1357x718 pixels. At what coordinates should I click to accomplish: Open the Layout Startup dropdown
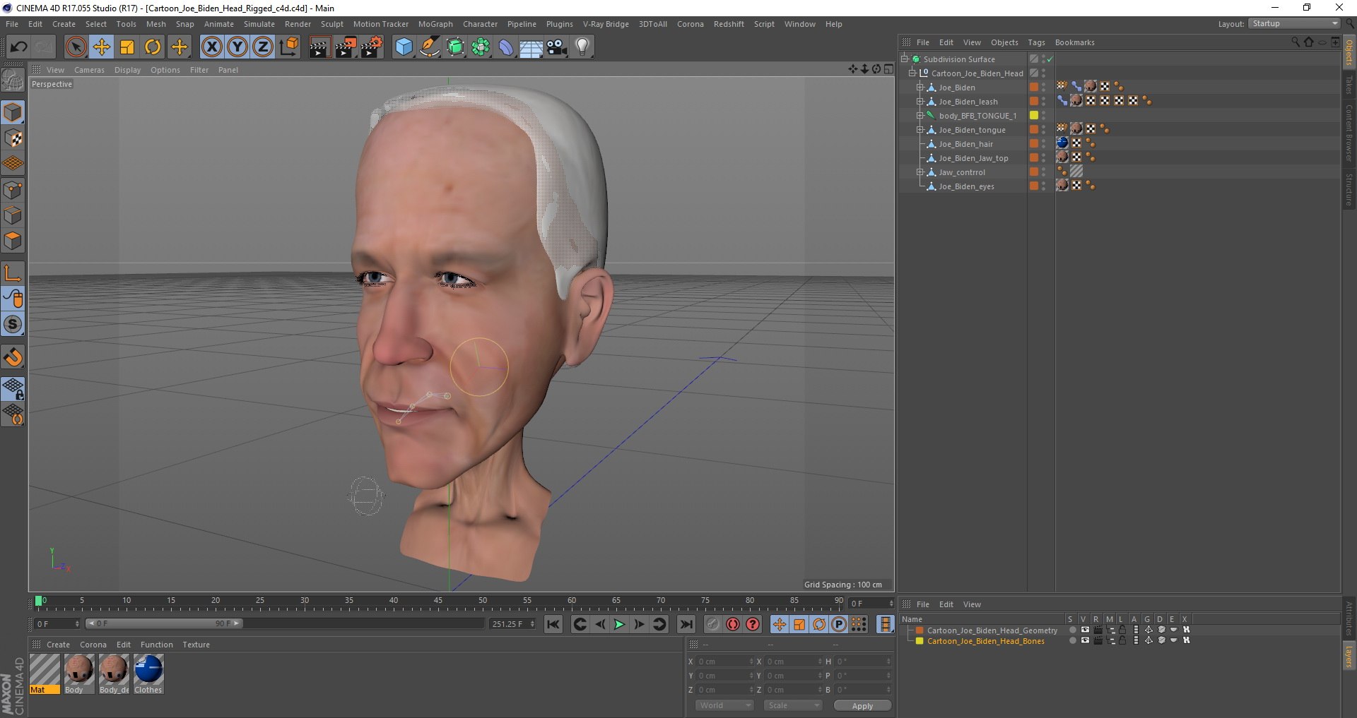pyautogui.click(x=1294, y=23)
